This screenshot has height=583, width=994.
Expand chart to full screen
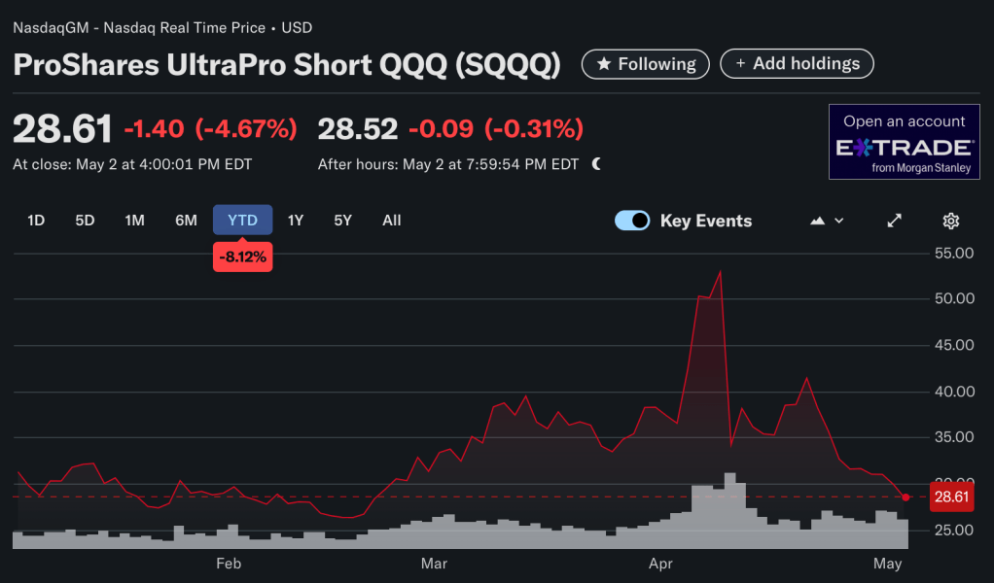point(895,221)
